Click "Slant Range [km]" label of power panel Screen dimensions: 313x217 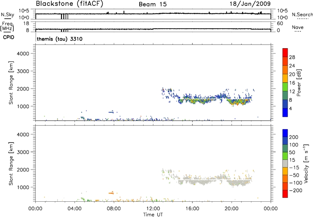11,83
